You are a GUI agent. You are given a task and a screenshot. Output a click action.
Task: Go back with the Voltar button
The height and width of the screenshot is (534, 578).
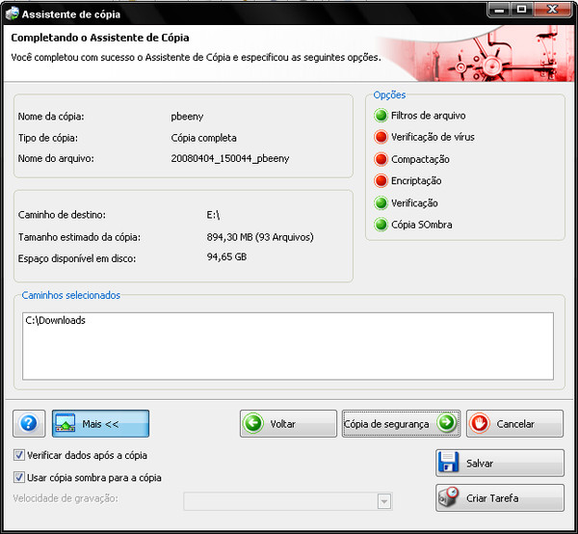tap(288, 423)
